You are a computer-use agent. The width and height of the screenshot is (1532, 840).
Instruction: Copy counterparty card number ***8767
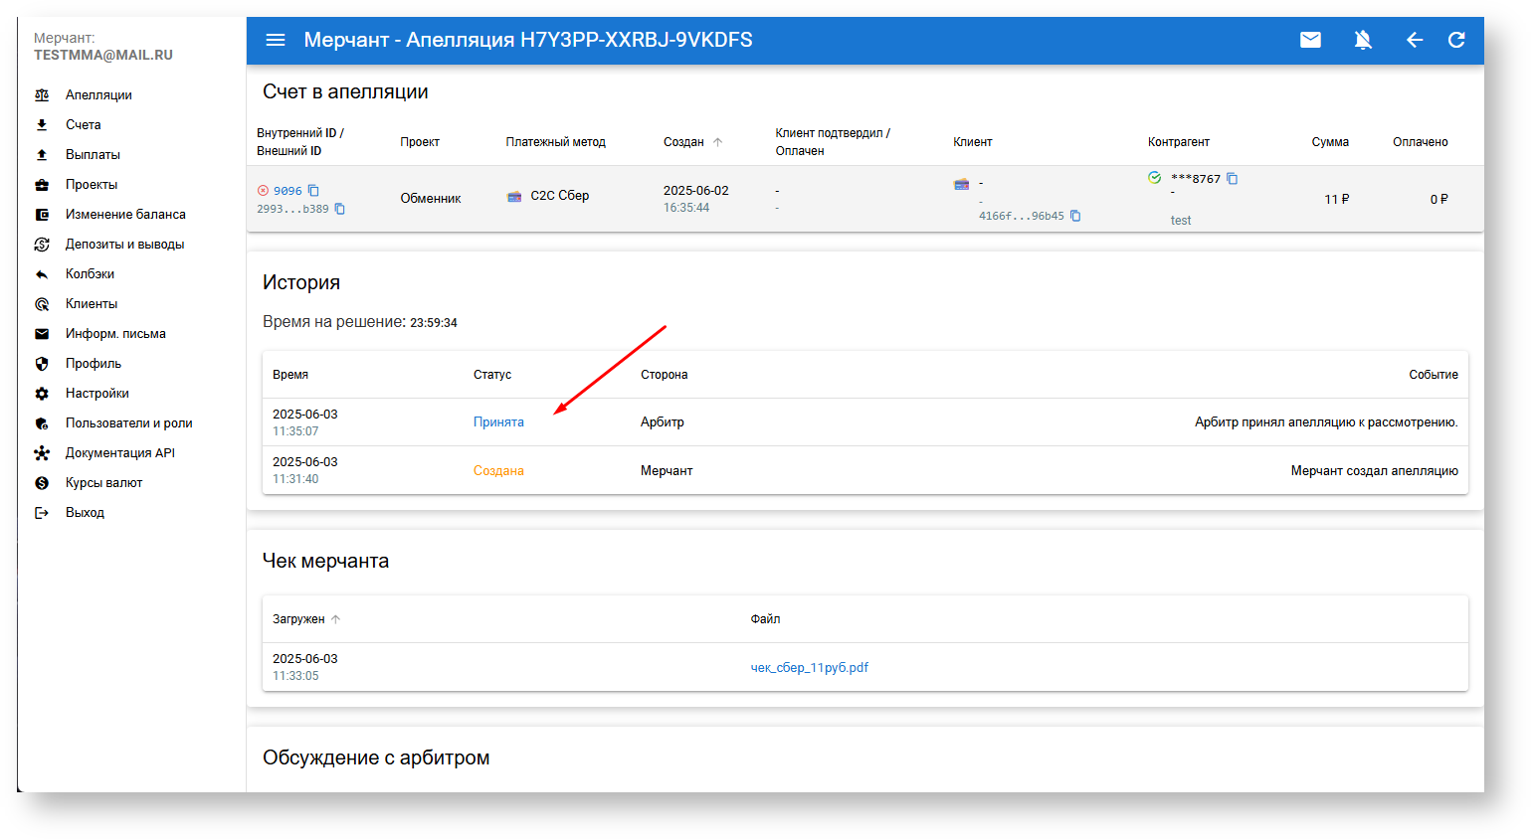pos(1233,179)
